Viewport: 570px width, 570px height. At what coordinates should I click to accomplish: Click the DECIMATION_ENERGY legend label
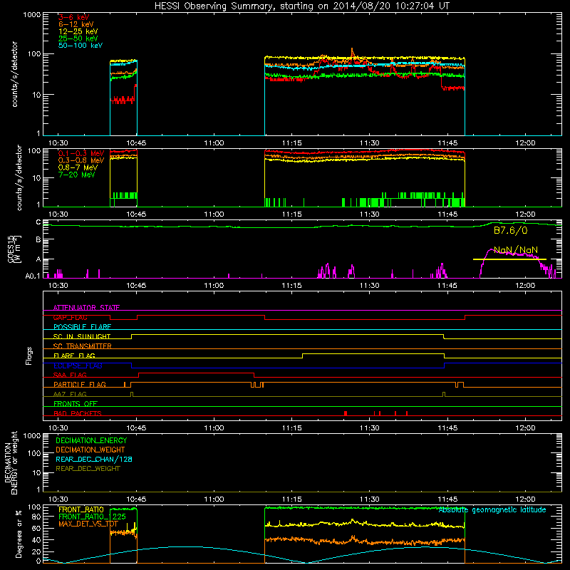pos(91,440)
